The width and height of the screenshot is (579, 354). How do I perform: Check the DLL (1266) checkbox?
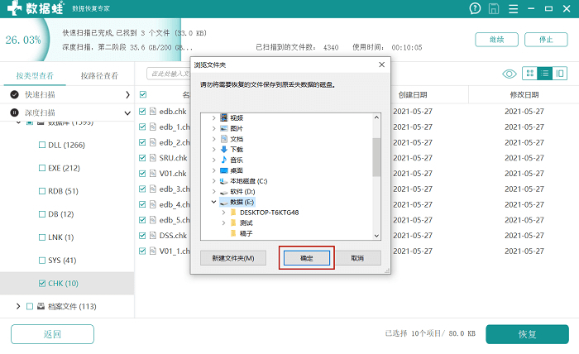point(42,145)
